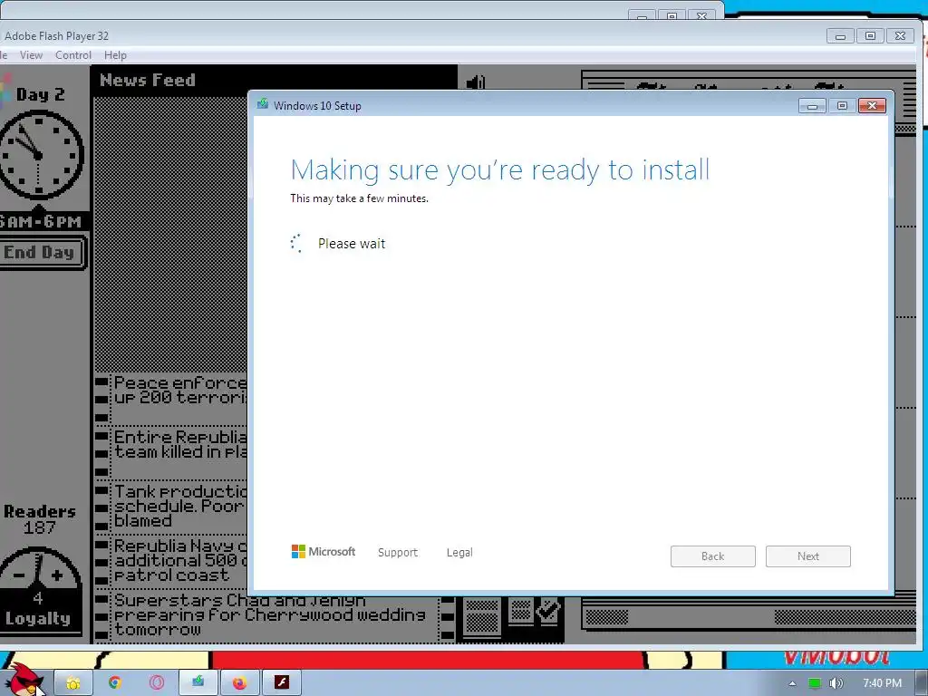
Task: Open the volume control in tray
Action: click(836, 683)
